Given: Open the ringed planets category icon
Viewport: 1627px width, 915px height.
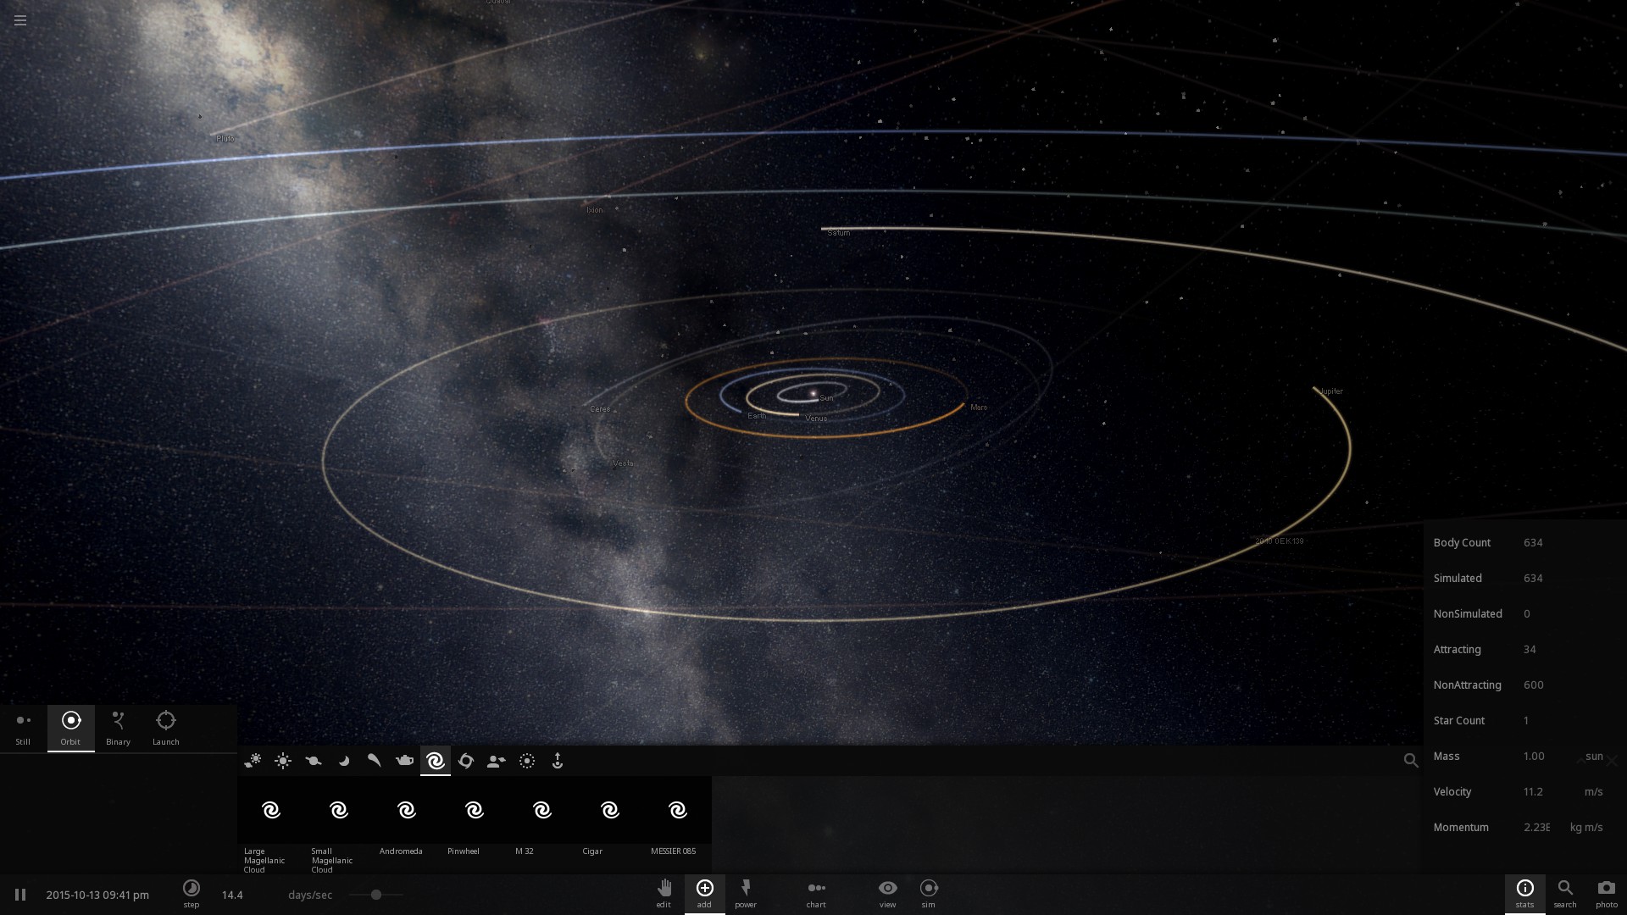Looking at the screenshot, I should point(314,761).
